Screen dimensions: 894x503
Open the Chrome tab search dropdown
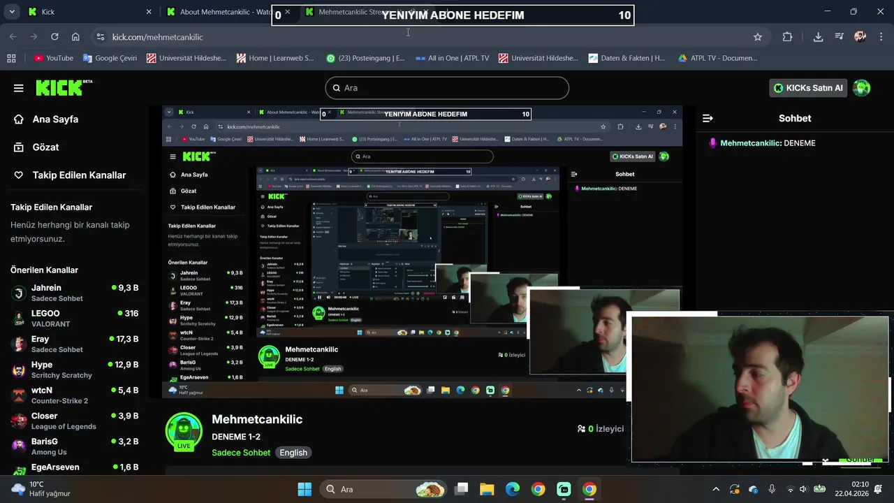click(11, 12)
